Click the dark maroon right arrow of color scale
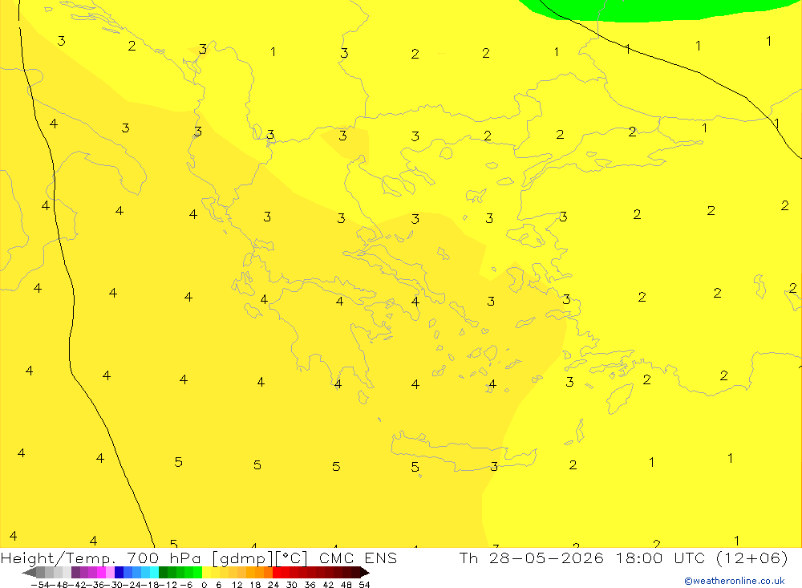802x588 pixels. pos(365,572)
